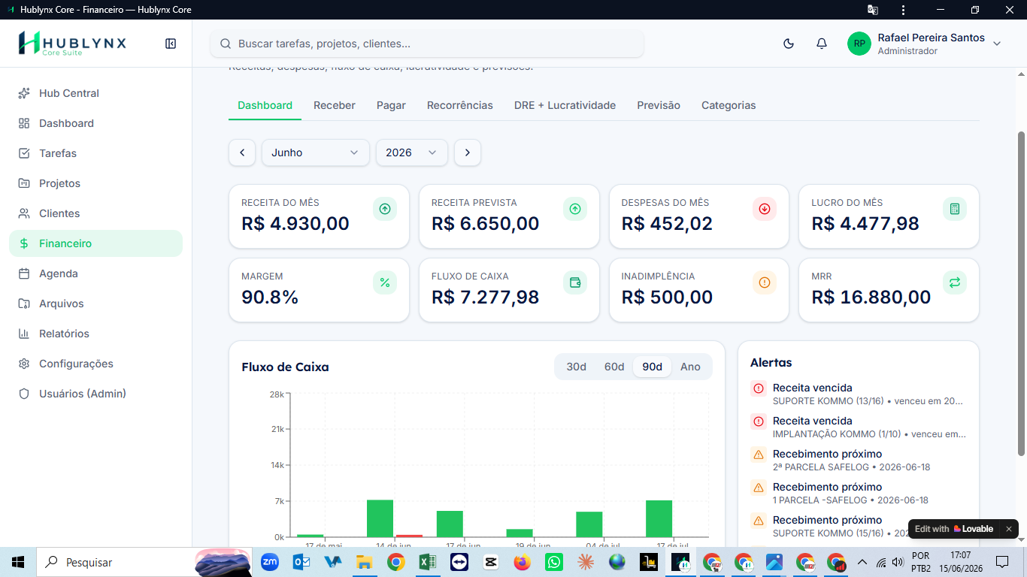Go to previous month with left chevron

tap(242, 153)
